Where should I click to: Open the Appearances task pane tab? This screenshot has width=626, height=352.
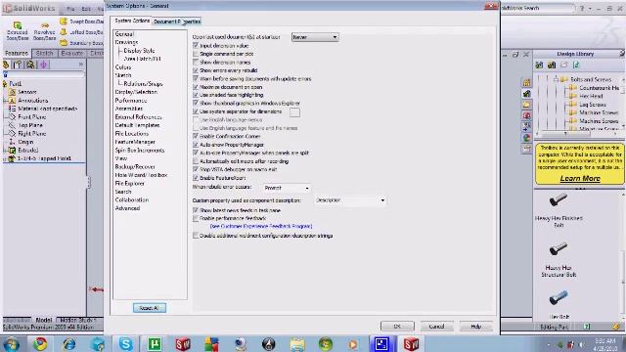coord(526,138)
